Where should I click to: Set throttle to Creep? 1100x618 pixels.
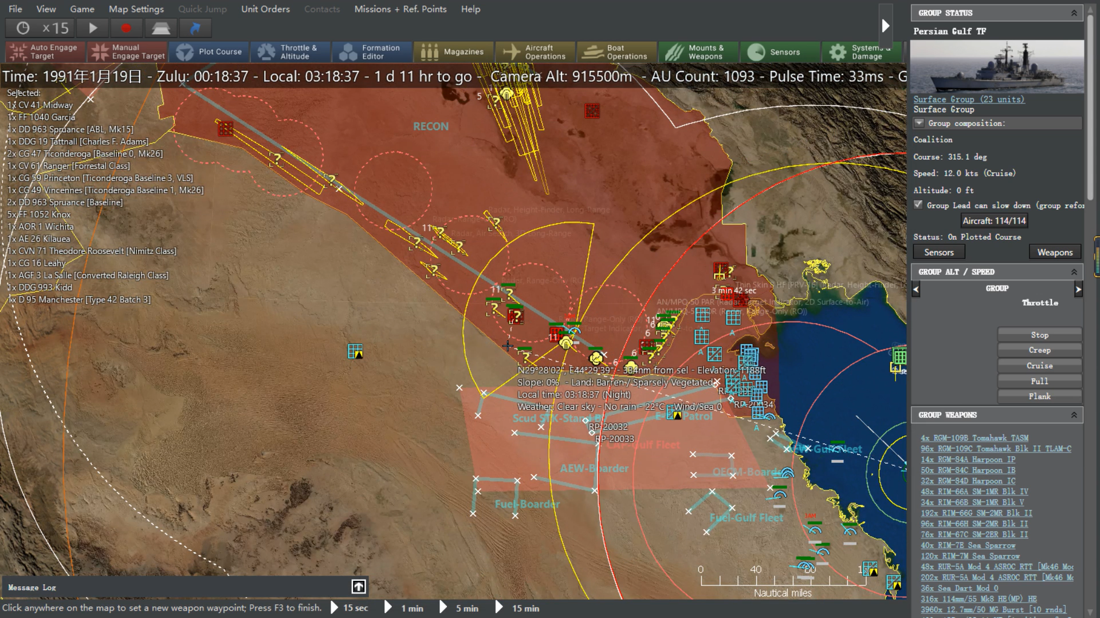point(1039,350)
